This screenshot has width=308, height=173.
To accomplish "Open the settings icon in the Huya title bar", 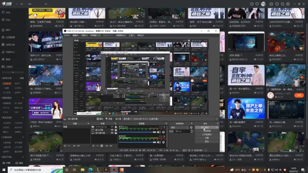I will (288, 4).
